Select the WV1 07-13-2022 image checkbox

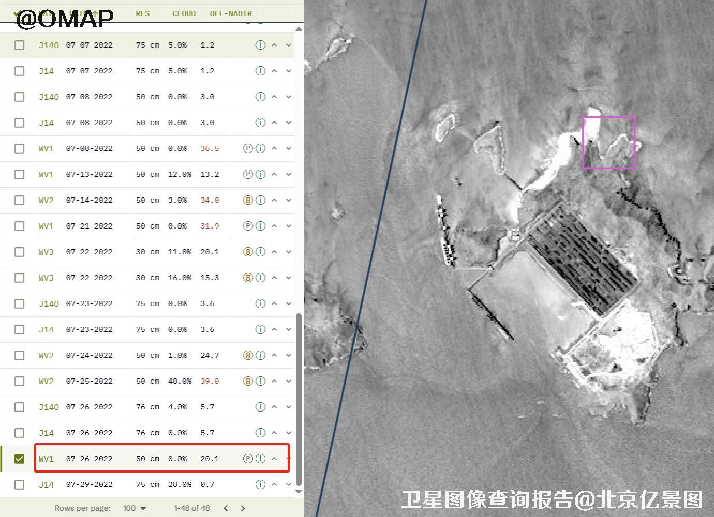19,174
